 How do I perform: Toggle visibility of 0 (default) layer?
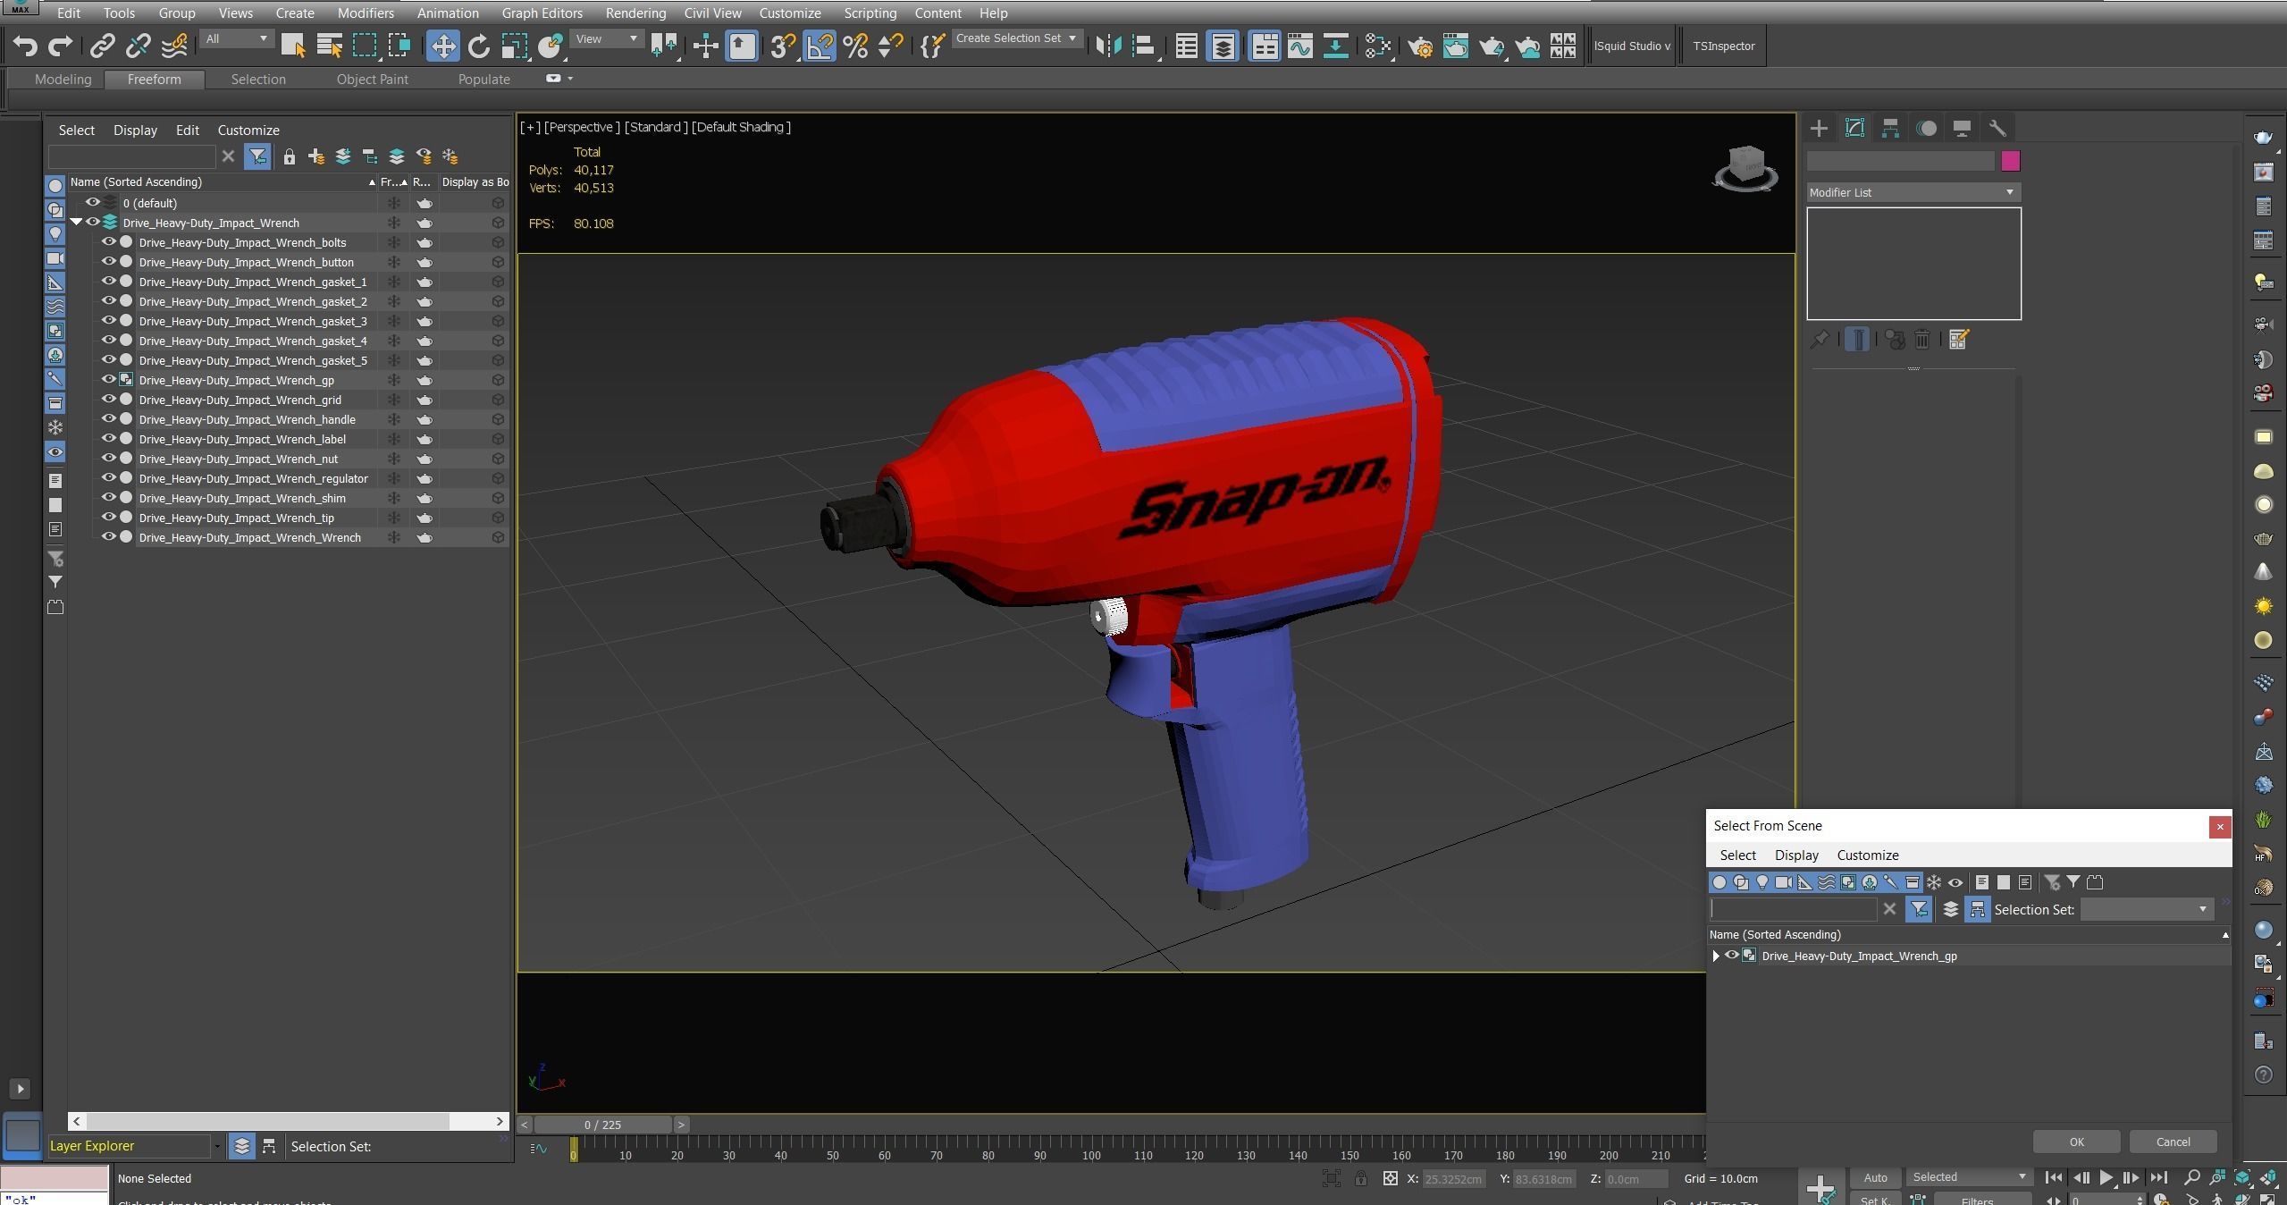[x=92, y=203]
